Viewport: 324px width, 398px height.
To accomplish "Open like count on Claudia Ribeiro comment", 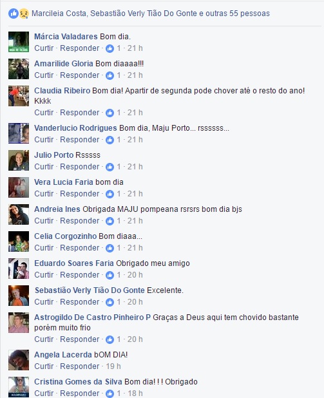I will [x=119, y=113].
